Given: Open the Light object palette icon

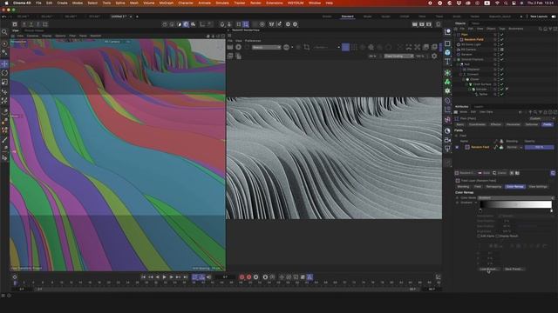Looking at the screenshot, I should click(447, 149).
